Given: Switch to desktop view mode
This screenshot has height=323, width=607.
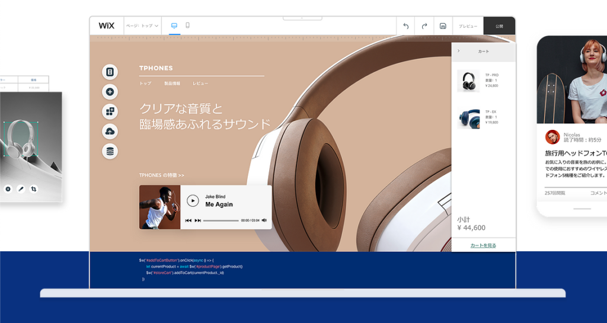Looking at the screenshot, I should [174, 25].
